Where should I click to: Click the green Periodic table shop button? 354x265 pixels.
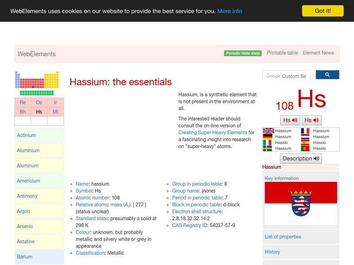(242, 53)
